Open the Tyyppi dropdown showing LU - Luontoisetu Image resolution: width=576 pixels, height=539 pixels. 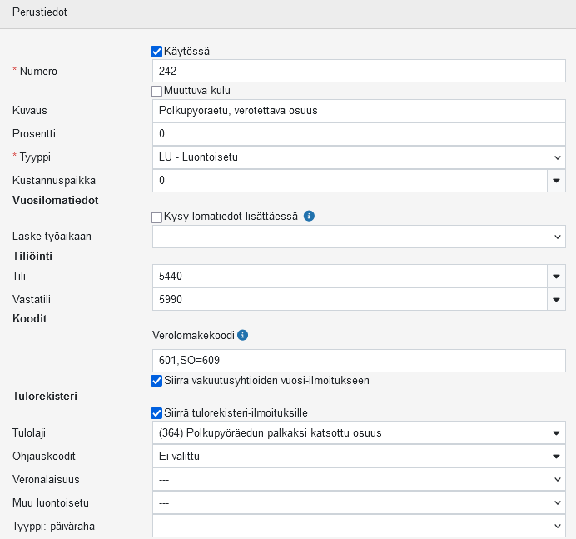pyautogui.click(x=359, y=157)
